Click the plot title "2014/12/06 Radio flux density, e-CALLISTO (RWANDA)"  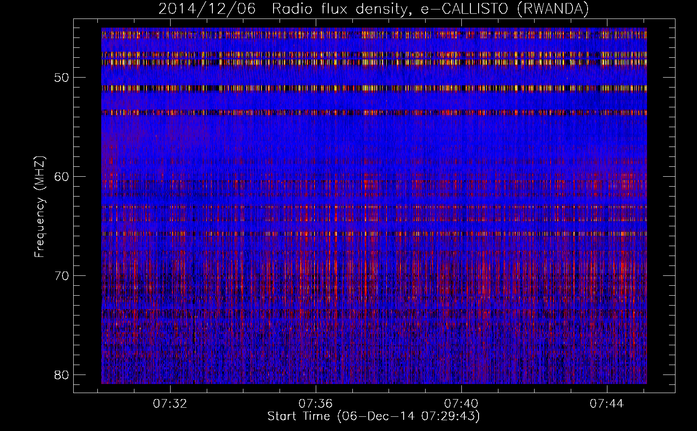click(373, 9)
